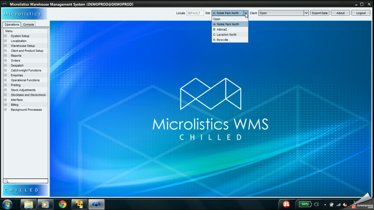Screen dimensions: 374x210
Task: Select Client and Product Setup label
Action: click(x=27, y=51)
